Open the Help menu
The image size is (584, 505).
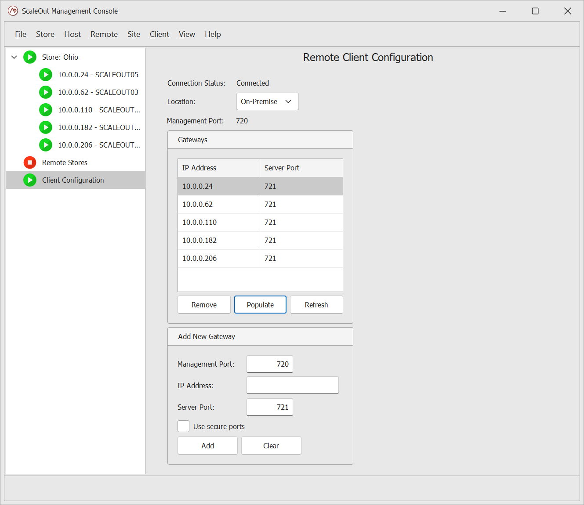pyautogui.click(x=213, y=34)
